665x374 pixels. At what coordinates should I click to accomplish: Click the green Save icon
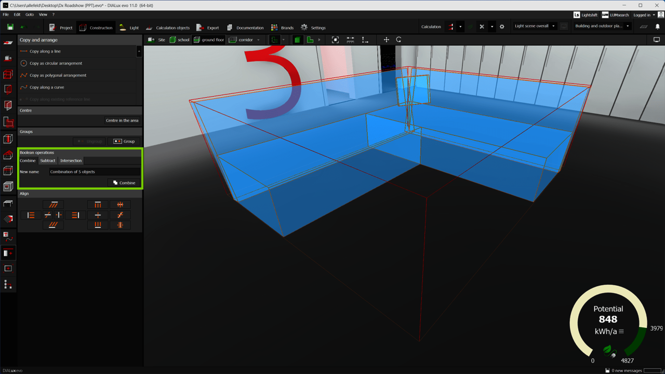pos(10,27)
